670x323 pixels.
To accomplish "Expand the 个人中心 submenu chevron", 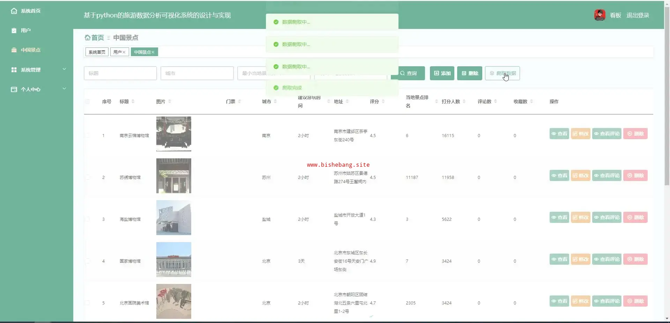I will tap(64, 89).
